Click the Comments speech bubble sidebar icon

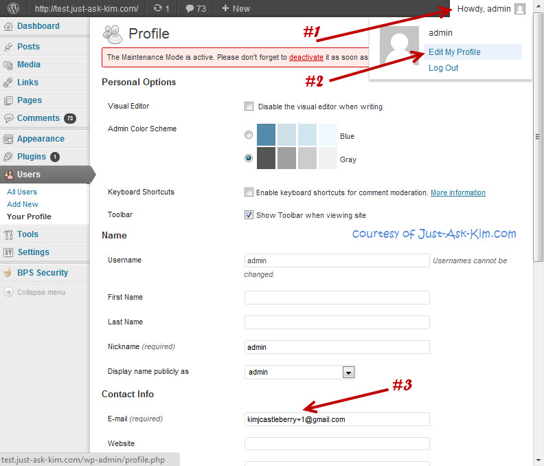click(8, 118)
